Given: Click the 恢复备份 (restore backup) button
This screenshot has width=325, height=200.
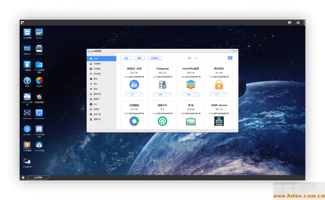Looking at the screenshot, I should [x=154, y=58].
